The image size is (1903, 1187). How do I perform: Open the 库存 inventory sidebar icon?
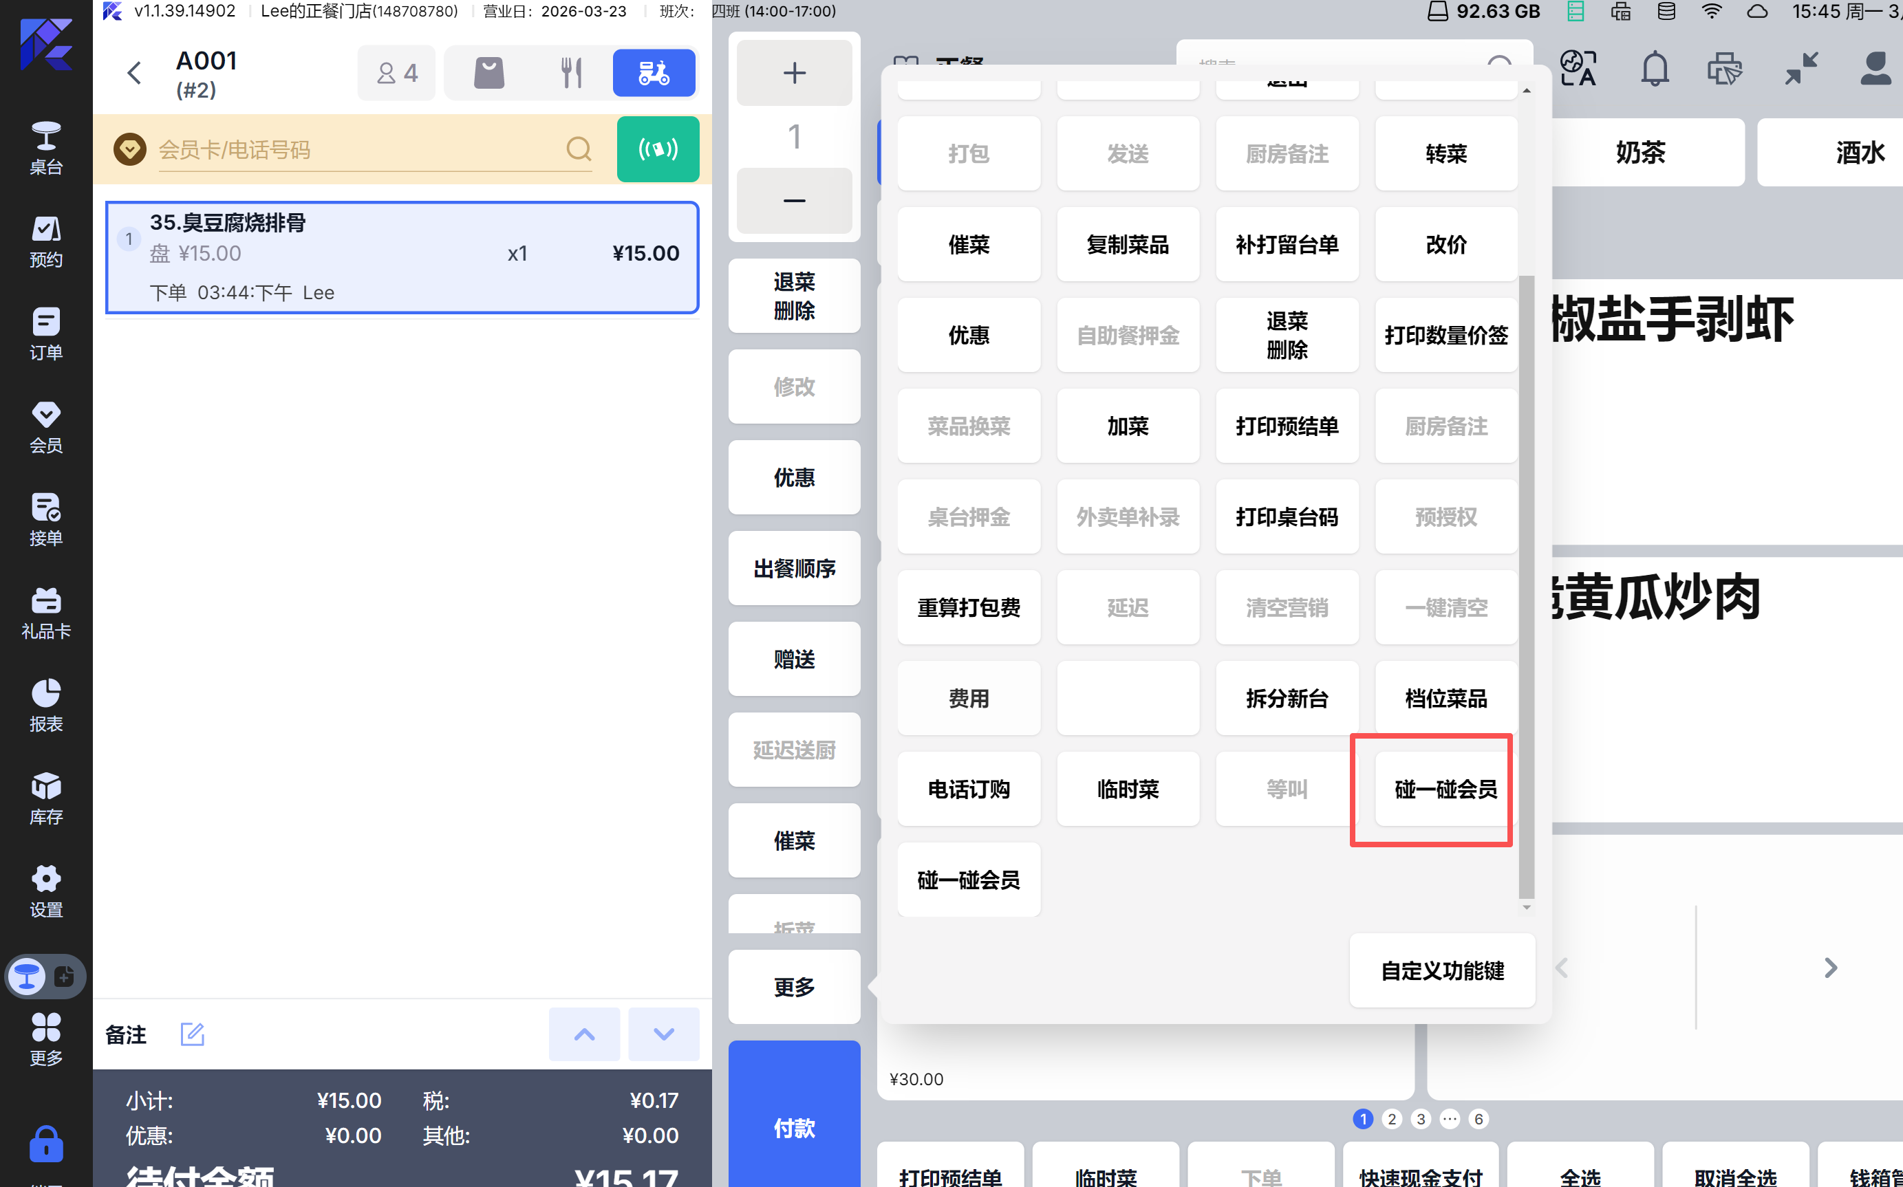45,798
